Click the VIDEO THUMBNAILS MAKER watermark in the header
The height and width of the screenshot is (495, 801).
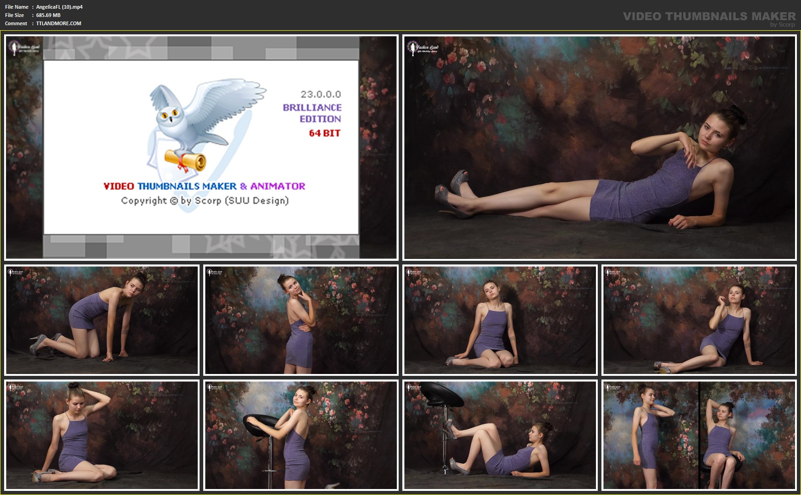tap(709, 16)
